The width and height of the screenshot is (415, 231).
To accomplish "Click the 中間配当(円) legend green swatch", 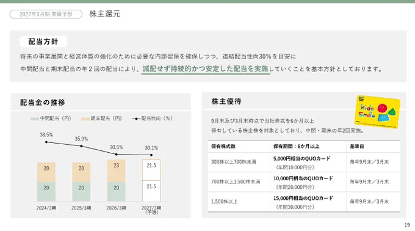I will [35, 119].
